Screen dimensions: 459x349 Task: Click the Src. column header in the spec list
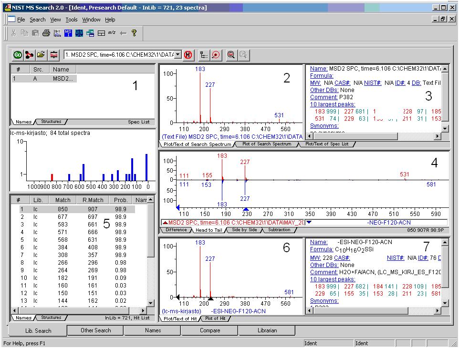[38, 69]
